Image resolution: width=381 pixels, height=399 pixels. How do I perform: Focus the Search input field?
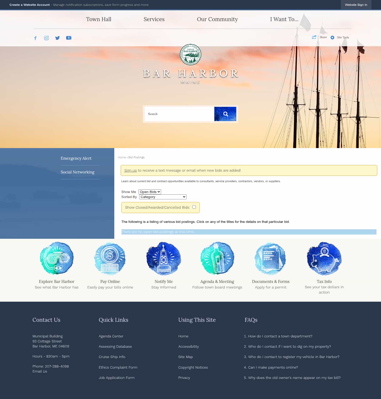(179, 114)
